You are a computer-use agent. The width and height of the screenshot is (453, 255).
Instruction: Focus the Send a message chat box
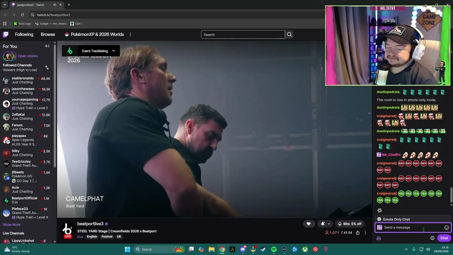click(412, 228)
